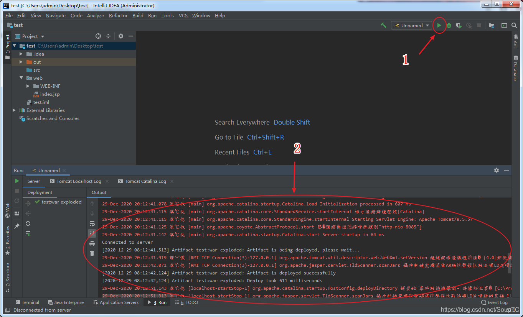Image resolution: width=523 pixels, height=317 pixels.
Task: Close Tomcat Localhost Log tab
Action: (107, 181)
